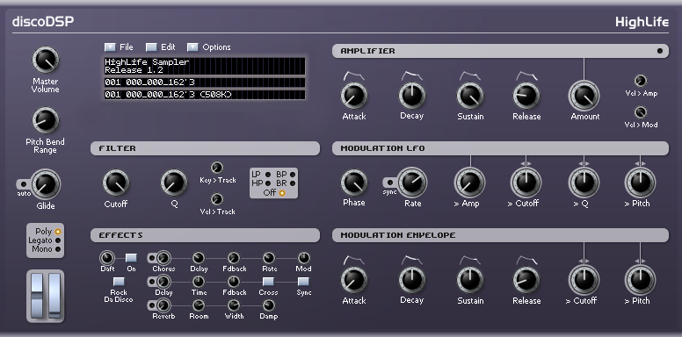The height and width of the screenshot is (337, 682).
Task: Click the Master Volume knob
Action: pos(45,60)
